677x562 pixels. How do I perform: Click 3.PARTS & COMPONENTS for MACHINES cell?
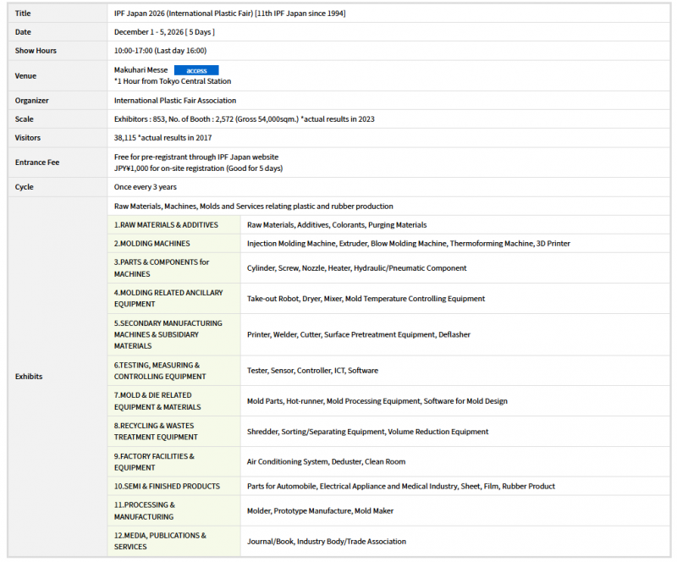162,268
